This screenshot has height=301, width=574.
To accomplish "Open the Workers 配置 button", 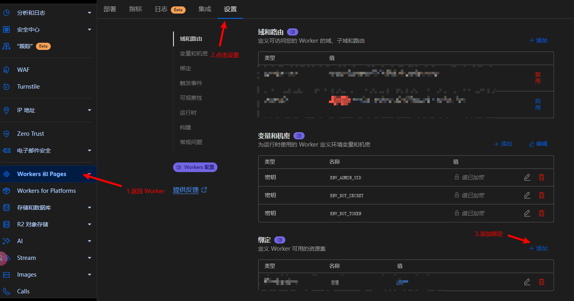I will 195,167.
